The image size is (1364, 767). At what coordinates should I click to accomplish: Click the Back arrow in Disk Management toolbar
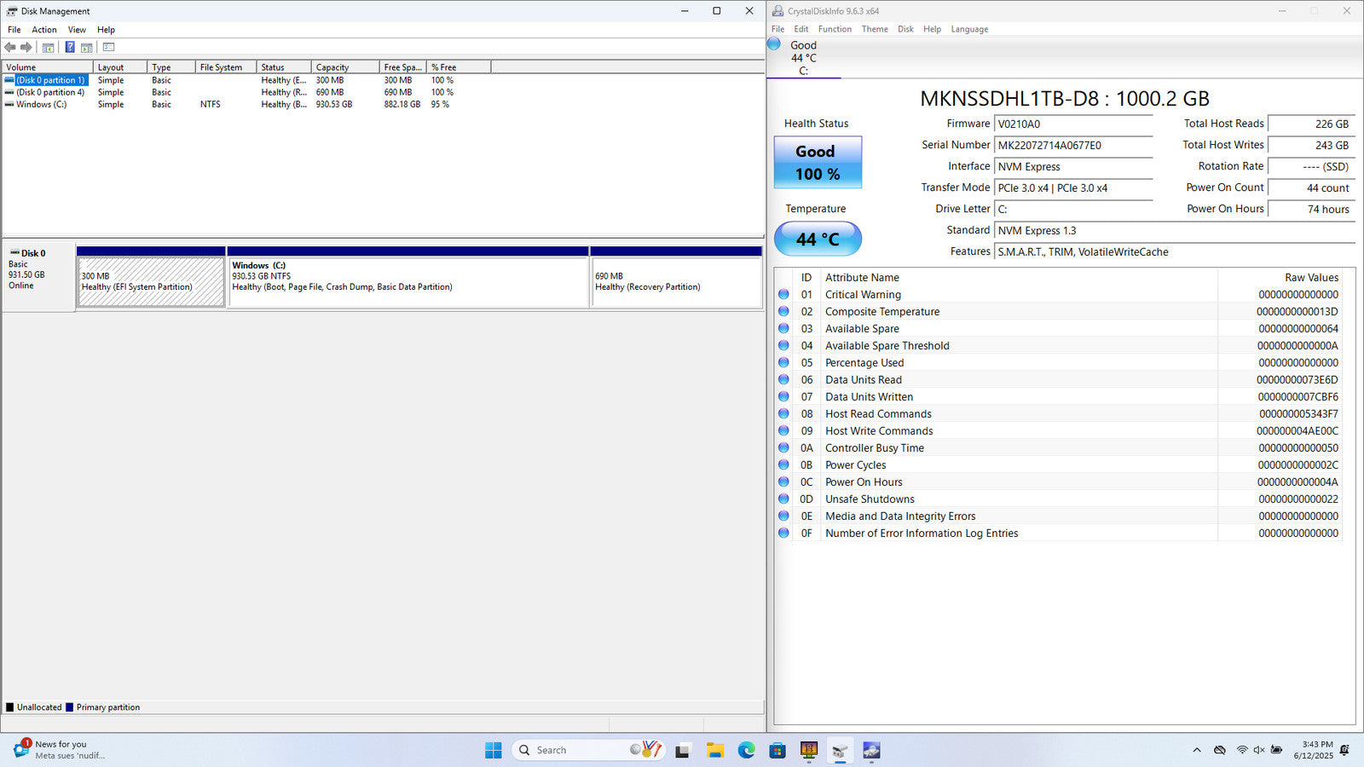pos(10,47)
